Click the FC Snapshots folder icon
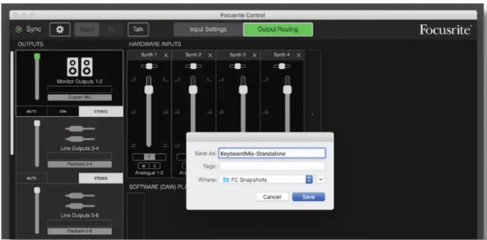 click(226, 180)
